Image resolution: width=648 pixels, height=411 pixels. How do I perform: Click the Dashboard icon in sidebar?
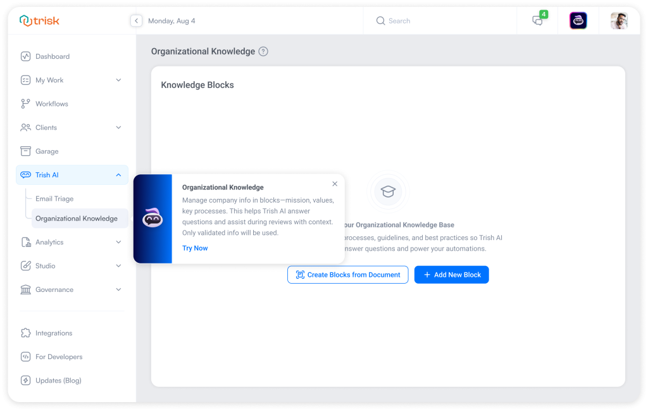25,56
